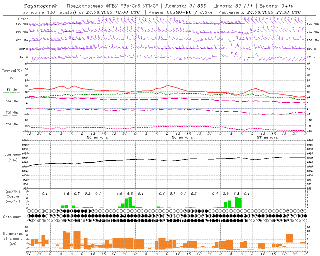The height and width of the screenshot is (256, 320).
Task: Click the 0.7 precipitation total
Action: pyautogui.click(x=77, y=194)
